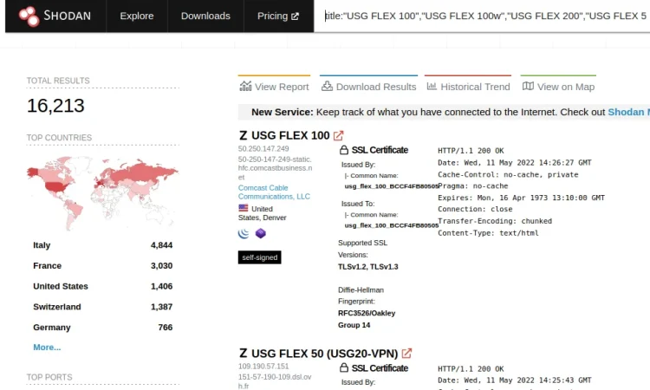
Task: Filter results by United States country
Action: (x=61, y=286)
